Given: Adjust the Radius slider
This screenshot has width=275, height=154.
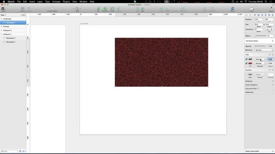Looking at the screenshot, I should [260, 36].
